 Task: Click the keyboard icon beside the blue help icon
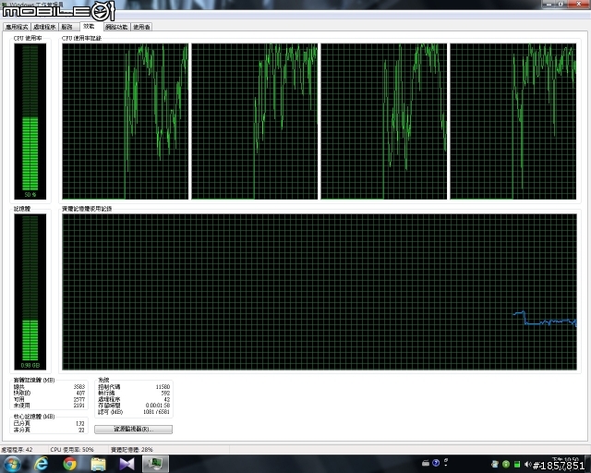tap(426, 463)
